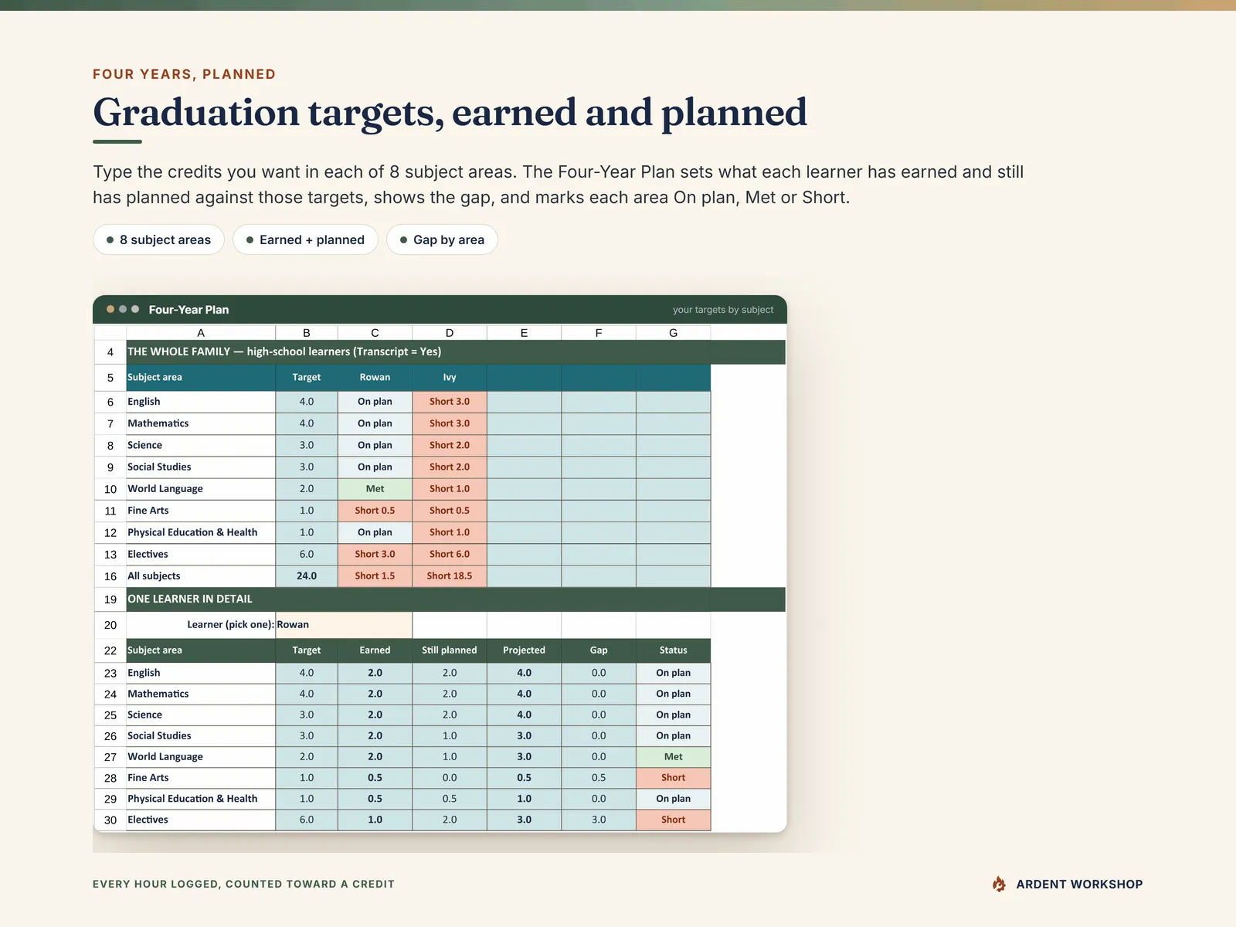Click the 'Social Studies' label in row 9
Image resolution: width=1236 pixels, height=927 pixels.
159,467
